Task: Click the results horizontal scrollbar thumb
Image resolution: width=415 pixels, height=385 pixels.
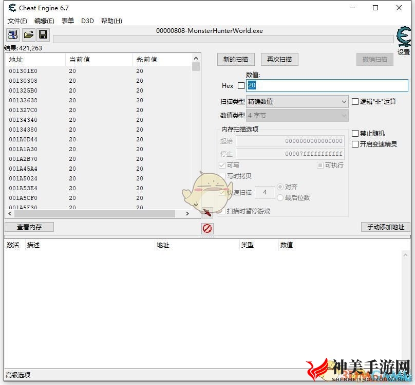Action: tap(95, 213)
